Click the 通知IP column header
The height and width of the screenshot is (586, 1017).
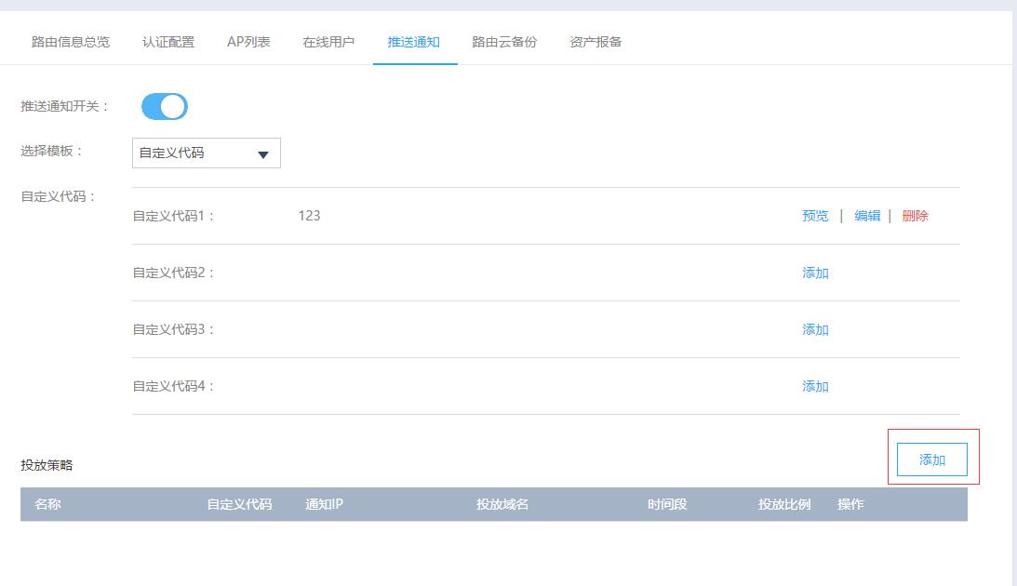(325, 504)
